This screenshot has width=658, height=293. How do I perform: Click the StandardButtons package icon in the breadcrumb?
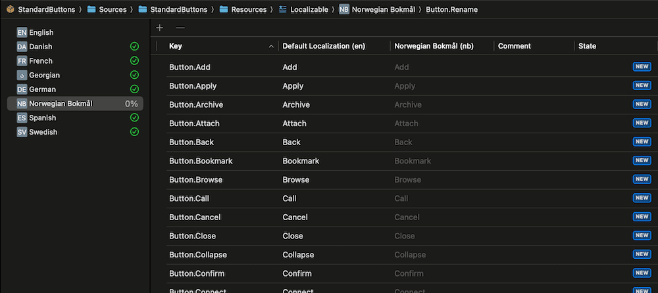[11, 9]
